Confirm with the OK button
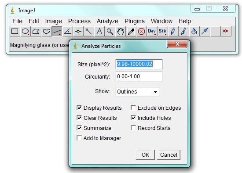Screen dimensions: 242x173 tap(145, 155)
